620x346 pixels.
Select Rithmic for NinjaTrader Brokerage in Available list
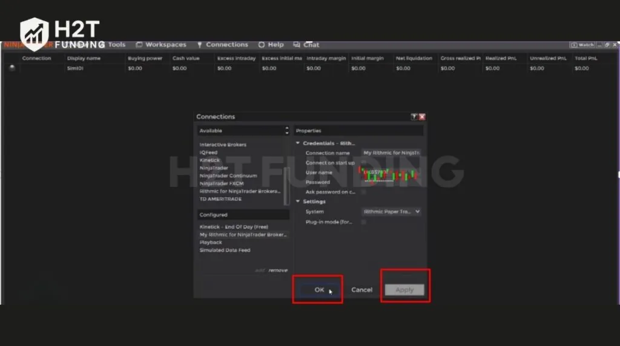[x=240, y=191]
